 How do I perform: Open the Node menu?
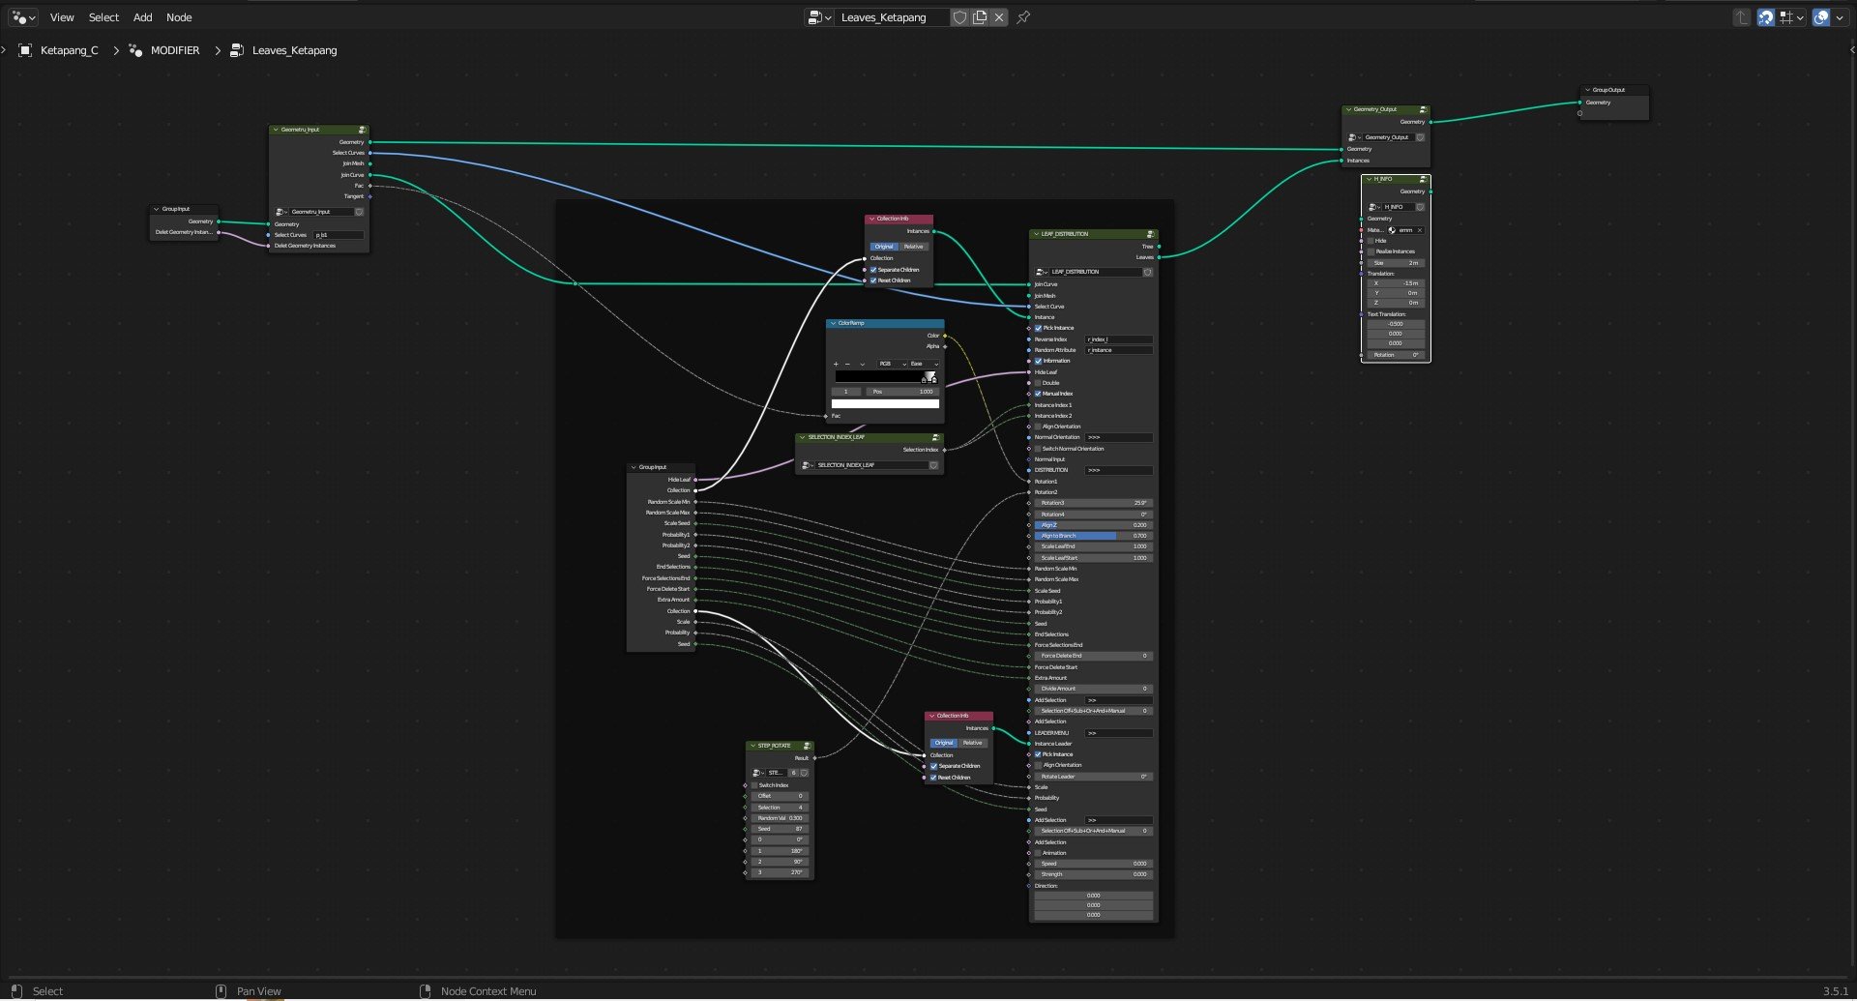tap(179, 17)
